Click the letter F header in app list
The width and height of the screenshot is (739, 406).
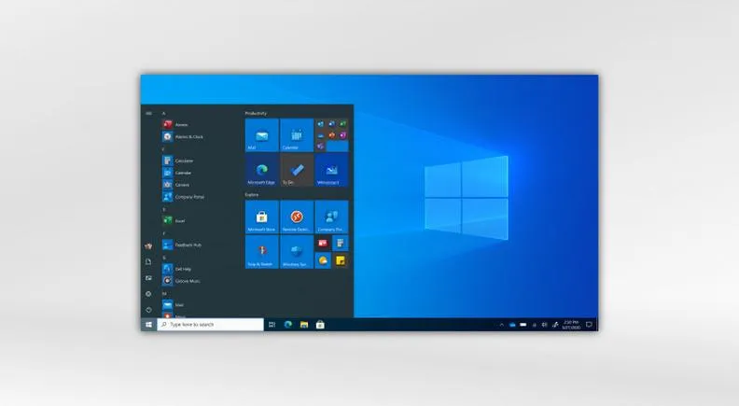tap(164, 233)
